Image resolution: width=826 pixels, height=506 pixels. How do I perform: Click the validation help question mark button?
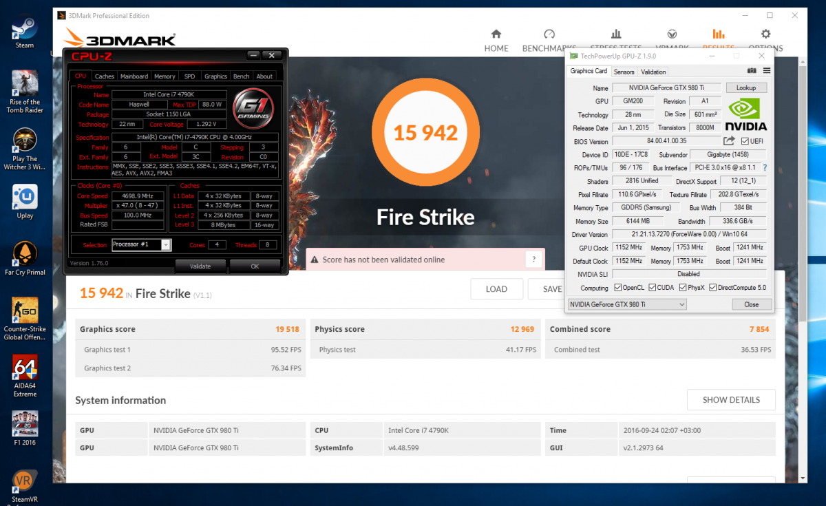point(533,260)
